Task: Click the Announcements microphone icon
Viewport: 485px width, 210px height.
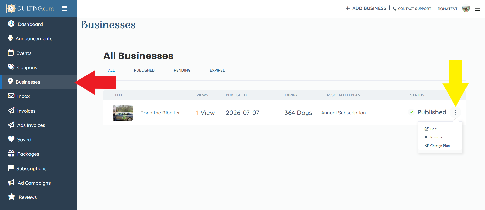Action: [x=10, y=38]
